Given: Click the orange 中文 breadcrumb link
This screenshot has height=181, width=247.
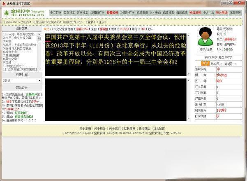Looking at the screenshot, I should [46, 29].
